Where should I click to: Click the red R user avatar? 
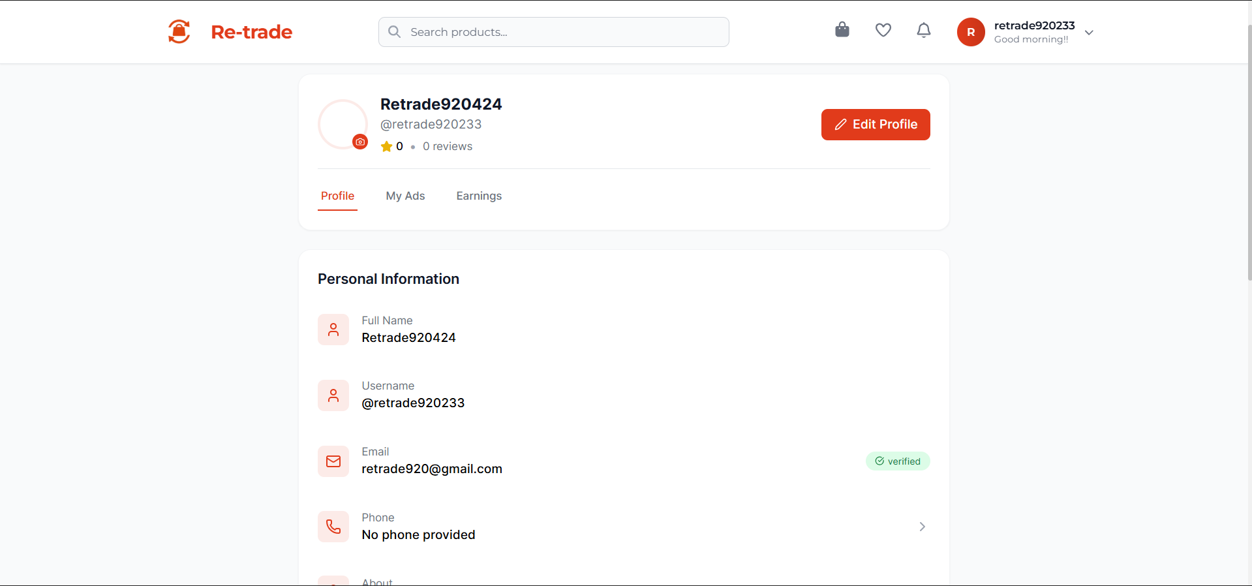coord(971,32)
